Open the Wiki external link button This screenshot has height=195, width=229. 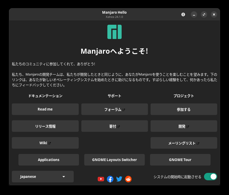point(45,143)
